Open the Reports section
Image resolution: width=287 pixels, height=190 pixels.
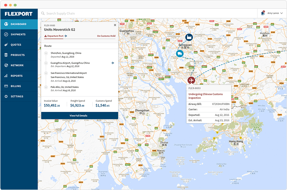19,76
